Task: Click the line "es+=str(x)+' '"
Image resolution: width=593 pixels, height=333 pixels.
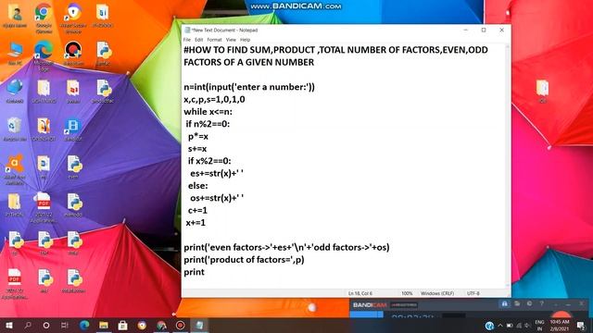Action: [217, 173]
